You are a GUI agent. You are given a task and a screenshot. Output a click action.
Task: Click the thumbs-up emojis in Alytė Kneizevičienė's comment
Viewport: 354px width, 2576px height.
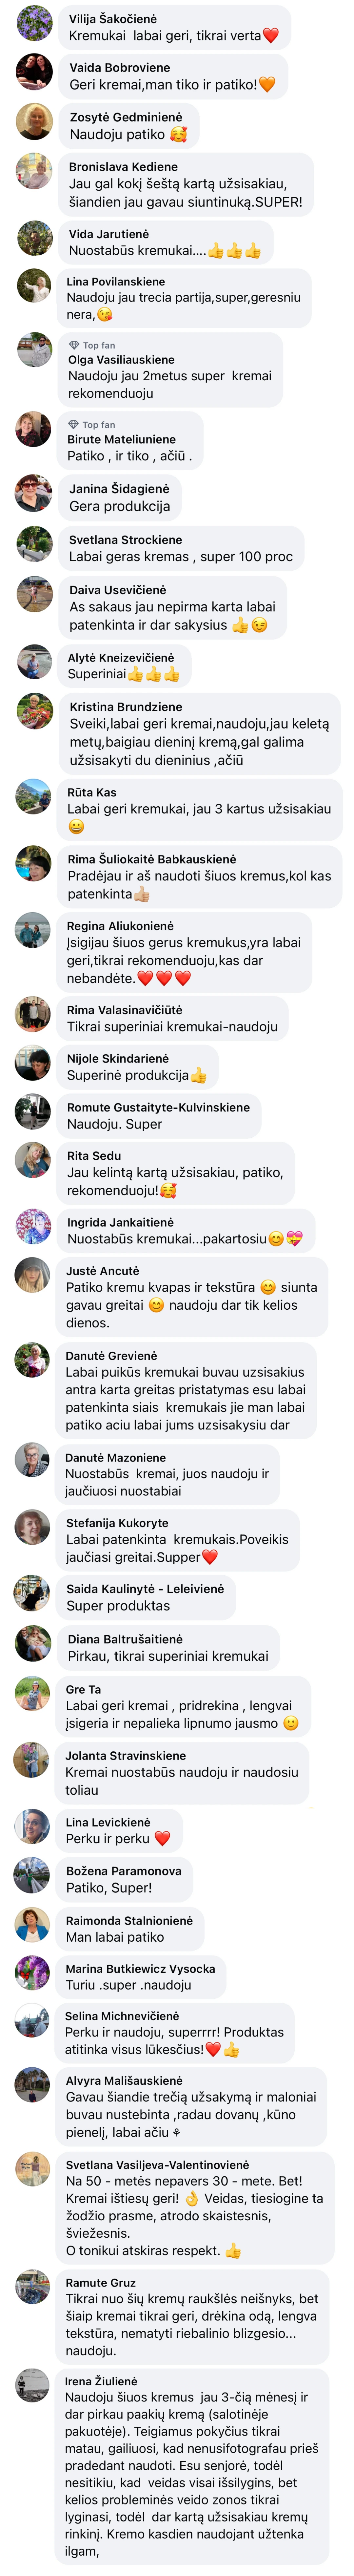click(153, 675)
